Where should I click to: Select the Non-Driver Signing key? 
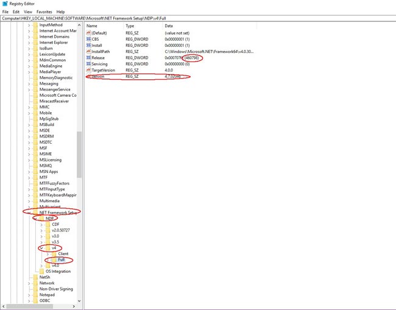coord(56,289)
